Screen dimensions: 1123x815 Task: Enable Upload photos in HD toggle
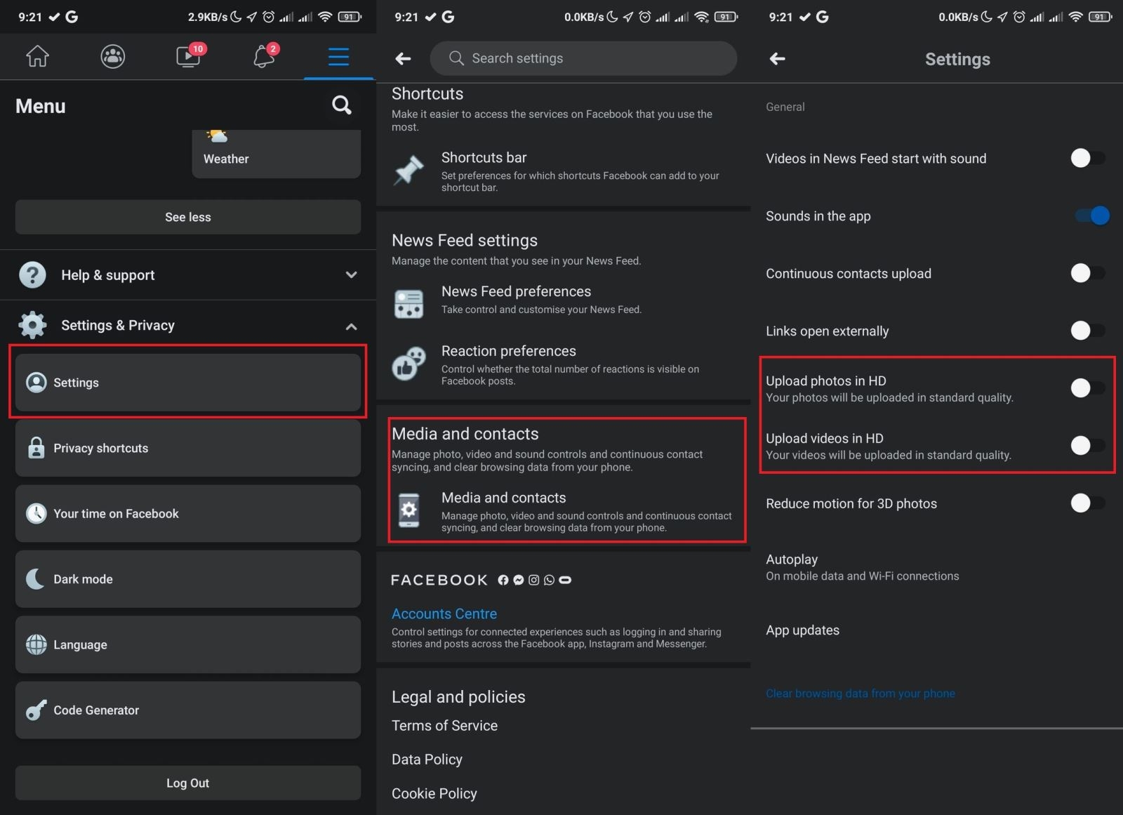(x=1087, y=387)
